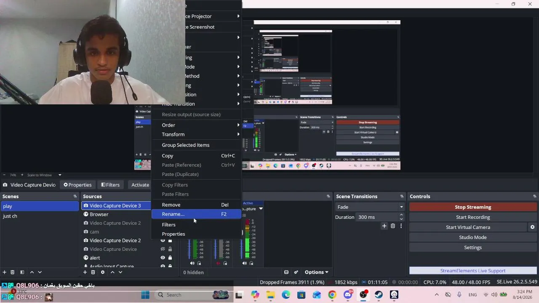Show the unnumbered Video Capture Device source eye
The image size is (539, 303).
[163, 249]
